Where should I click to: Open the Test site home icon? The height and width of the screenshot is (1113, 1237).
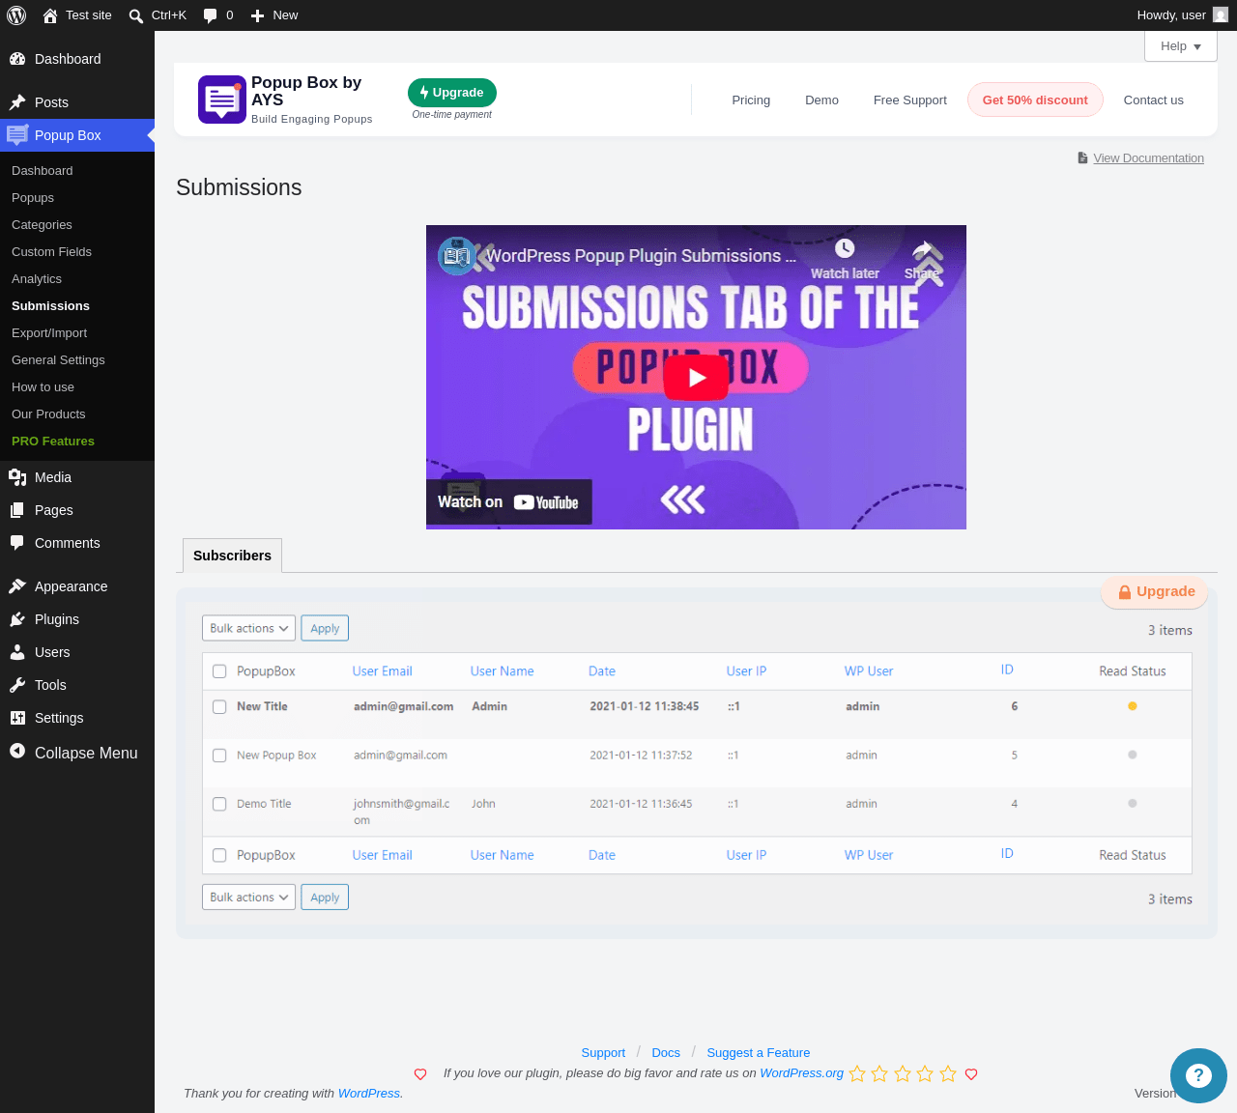[50, 15]
